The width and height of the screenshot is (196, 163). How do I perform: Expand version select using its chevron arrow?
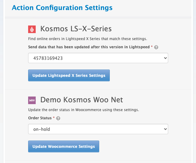tap(165, 58)
